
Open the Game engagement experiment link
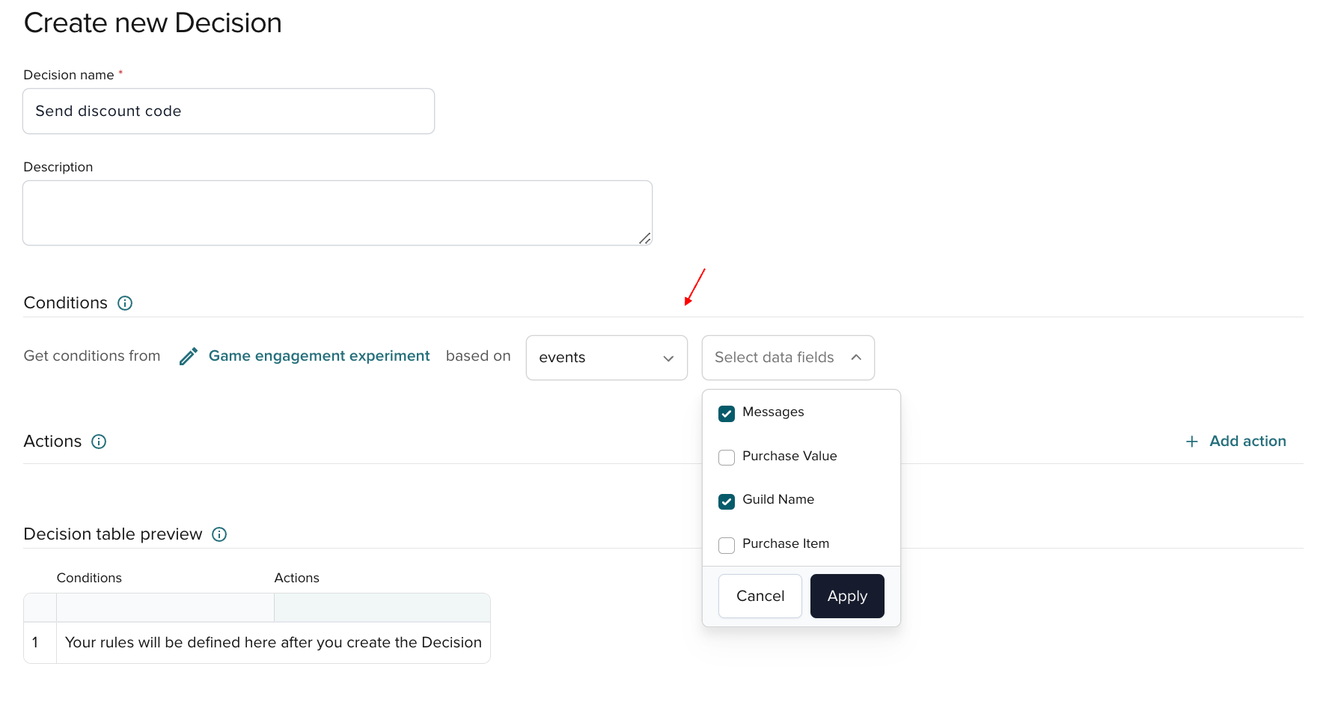[319, 355]
